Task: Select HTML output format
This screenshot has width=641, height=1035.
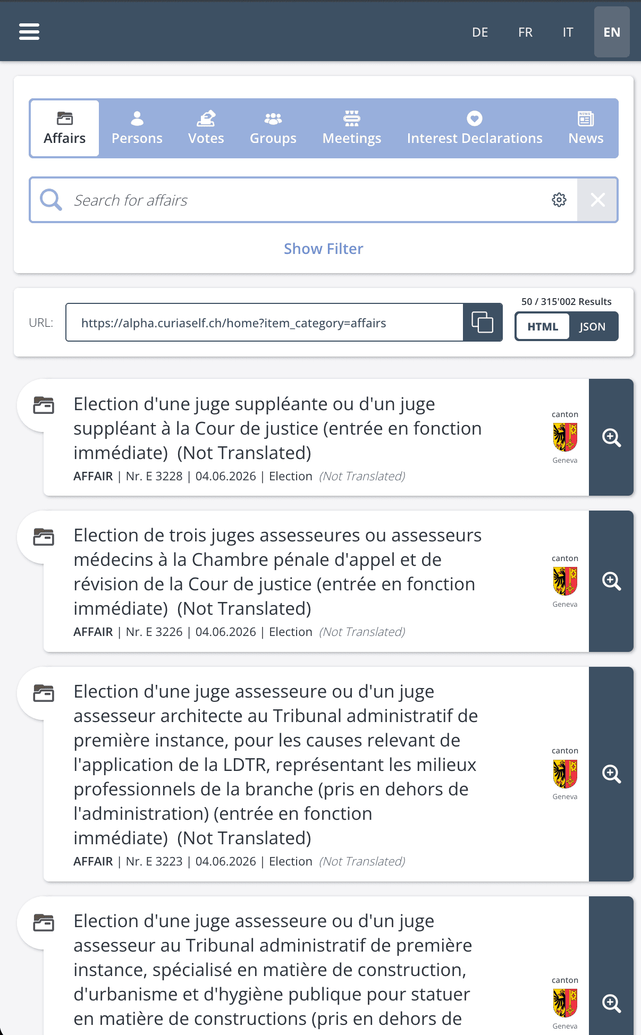Action: (x=543, y=326)
